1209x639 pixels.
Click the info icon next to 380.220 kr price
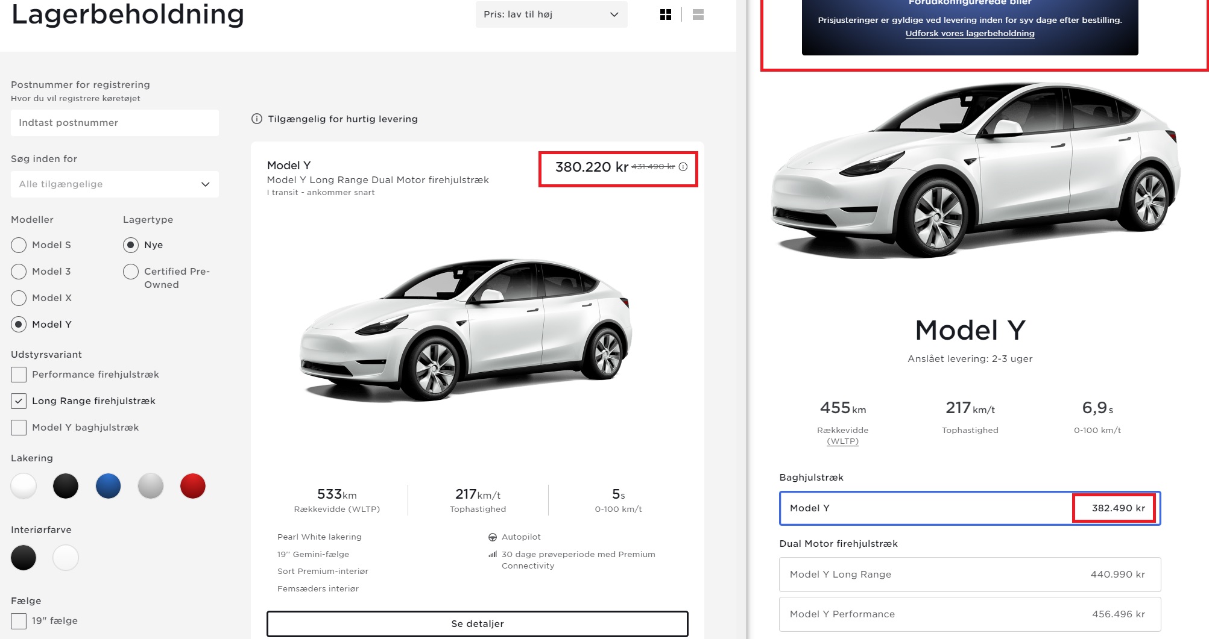point(682,168)
